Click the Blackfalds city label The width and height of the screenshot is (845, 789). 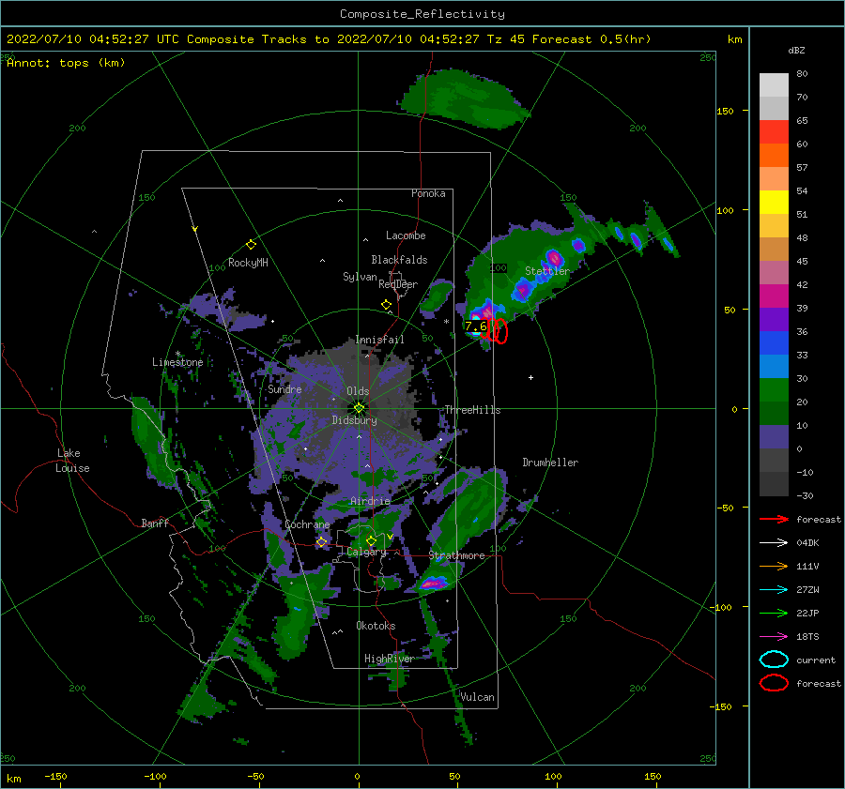399,260
